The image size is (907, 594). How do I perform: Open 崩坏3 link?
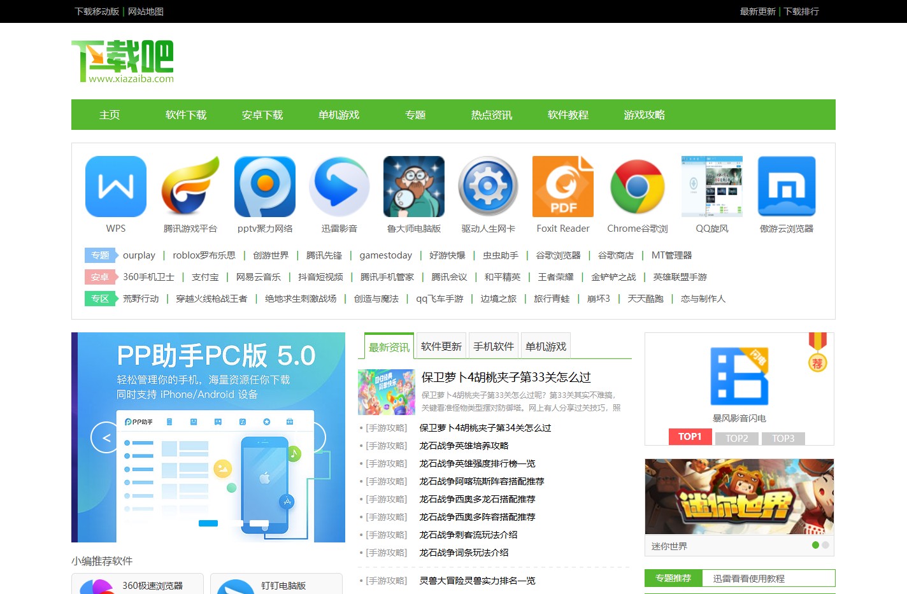point(598,299)
